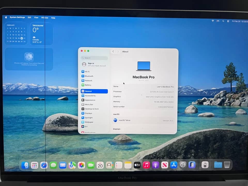Open Spotlight settings in sidebar
Image resolution: width=248 pixels, height=186 pixels.
click(94, 118)
